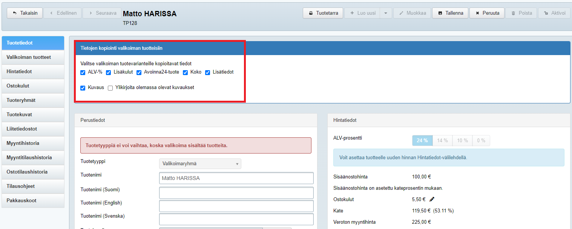
Task: Switch to Valikoiman tuotteet tab
Action: (33, 57)
